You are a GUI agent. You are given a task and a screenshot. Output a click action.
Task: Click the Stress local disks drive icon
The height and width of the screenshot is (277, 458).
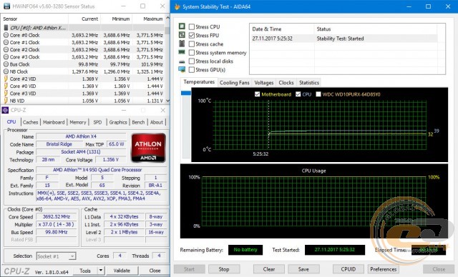[182, 61]
